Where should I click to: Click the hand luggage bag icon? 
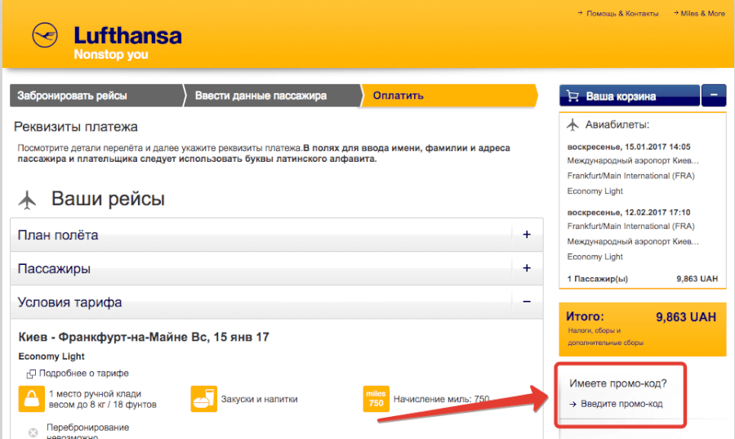[30, 399]
